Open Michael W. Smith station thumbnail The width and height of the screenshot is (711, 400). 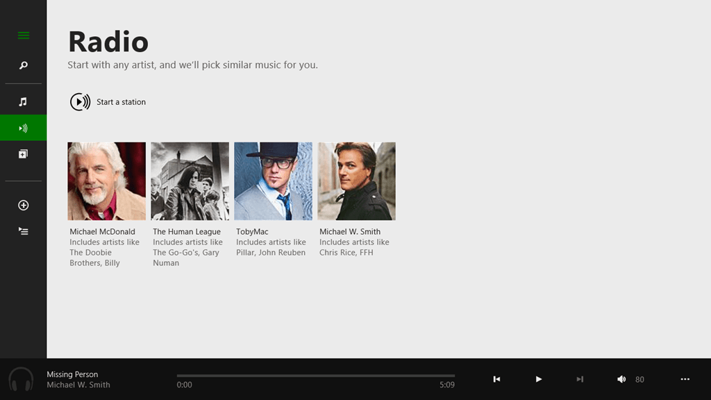[356, 181]
